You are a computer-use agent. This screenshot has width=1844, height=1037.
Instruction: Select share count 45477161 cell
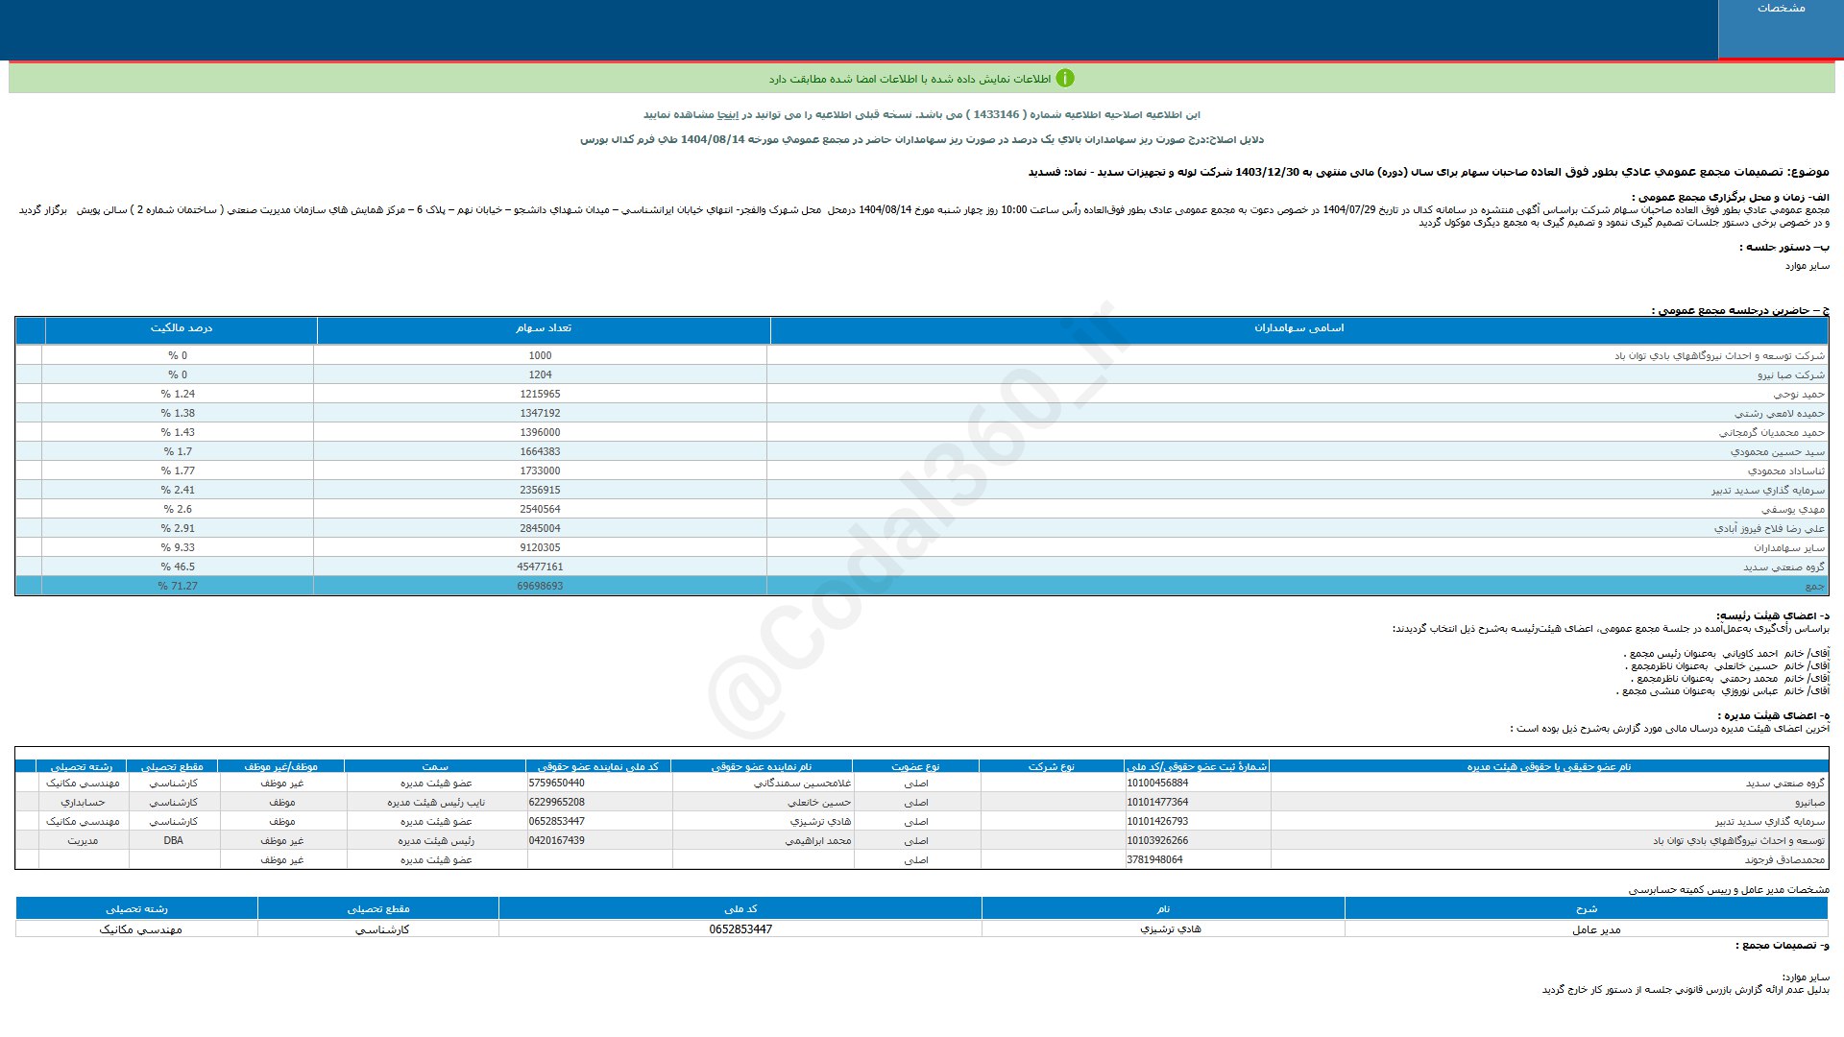tap(540, 567)
